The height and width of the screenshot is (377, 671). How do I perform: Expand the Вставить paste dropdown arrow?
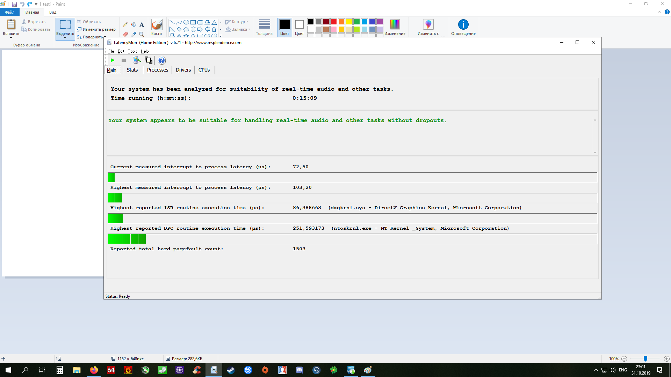point(11,38)
